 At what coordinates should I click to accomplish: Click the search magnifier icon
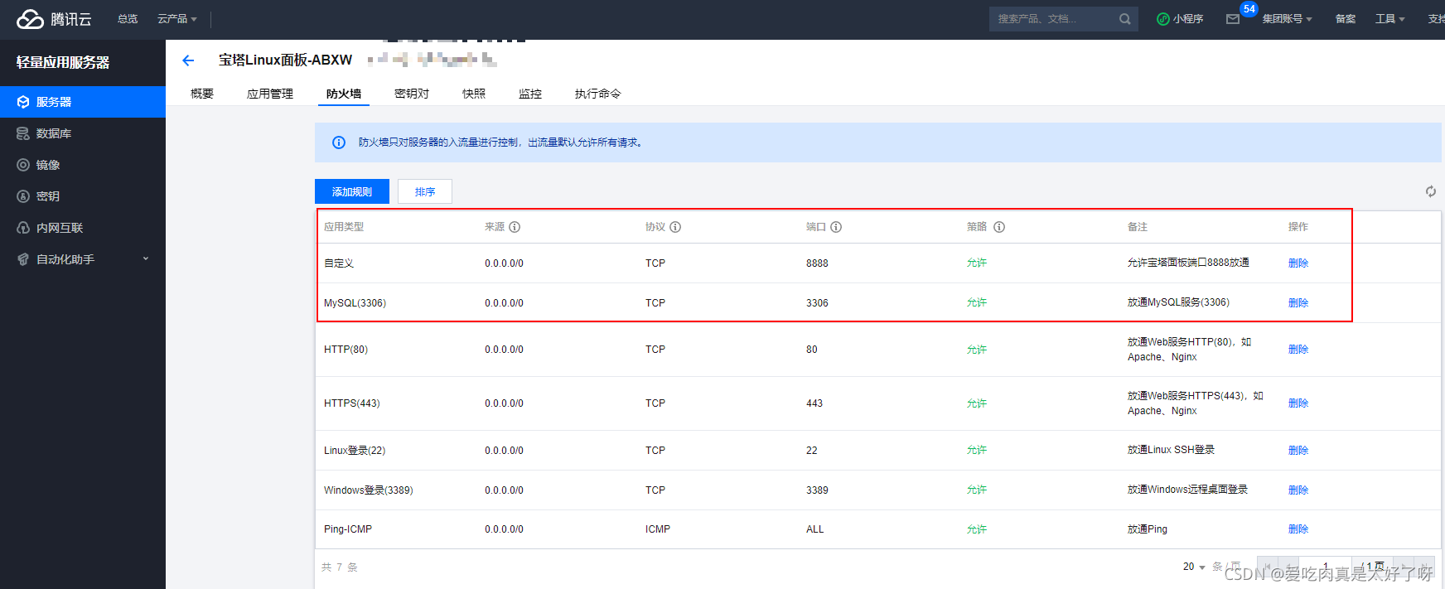tap(1124, 19)
